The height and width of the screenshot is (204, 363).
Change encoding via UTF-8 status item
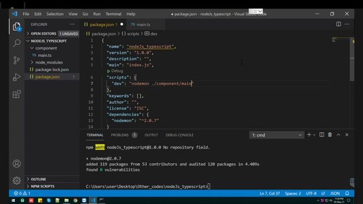pos(311,193)
